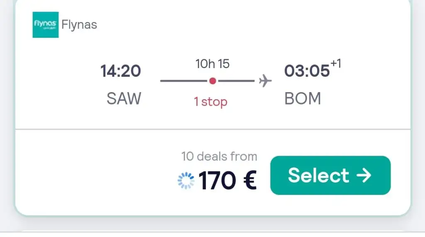Click the Flynas airline logo
Screen dimensions: 425x237
point(46,25)
